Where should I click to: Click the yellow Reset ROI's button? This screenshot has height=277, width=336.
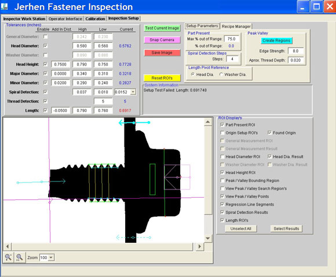162,78
